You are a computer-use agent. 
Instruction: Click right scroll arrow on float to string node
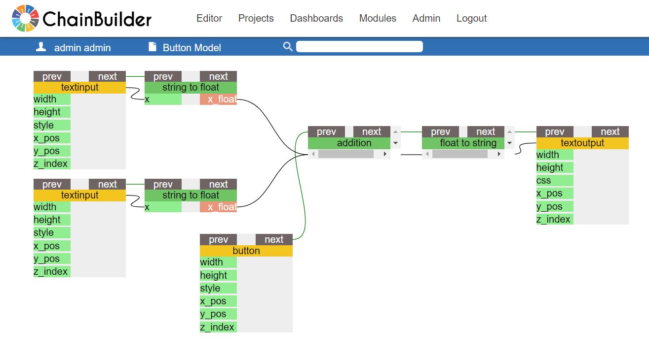pyautogui.click(x=499, y=154)
